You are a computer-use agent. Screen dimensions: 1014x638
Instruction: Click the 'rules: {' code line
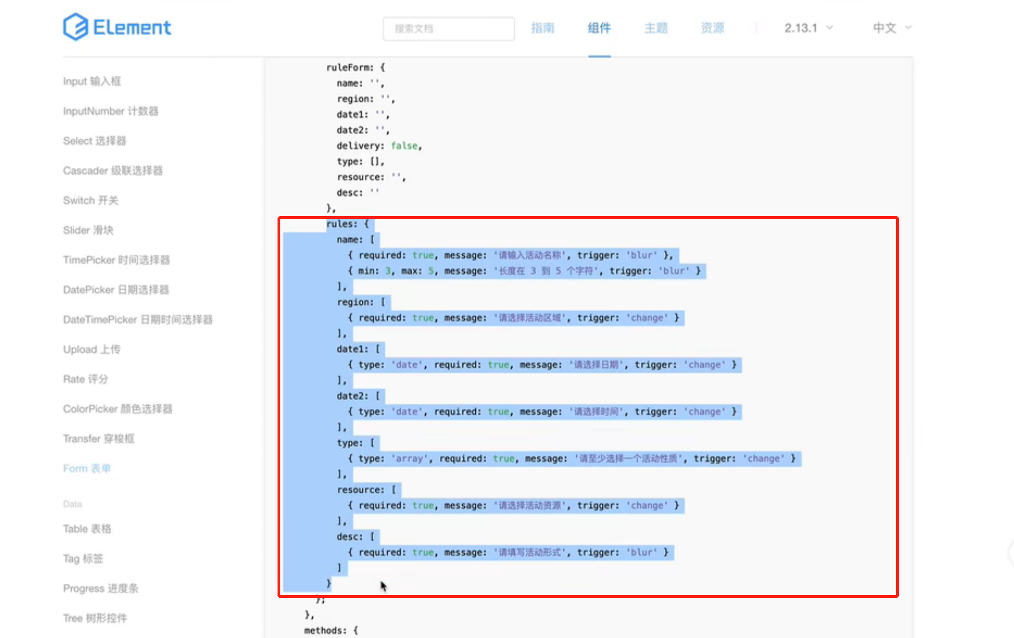pyautogui.click(x=348, y=224)
